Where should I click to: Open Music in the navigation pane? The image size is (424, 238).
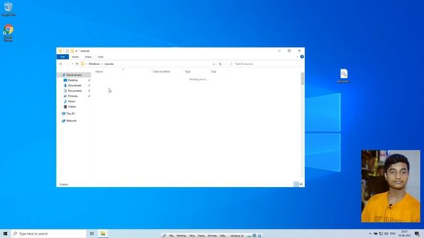pyautogui.click(x=72, y=101)
